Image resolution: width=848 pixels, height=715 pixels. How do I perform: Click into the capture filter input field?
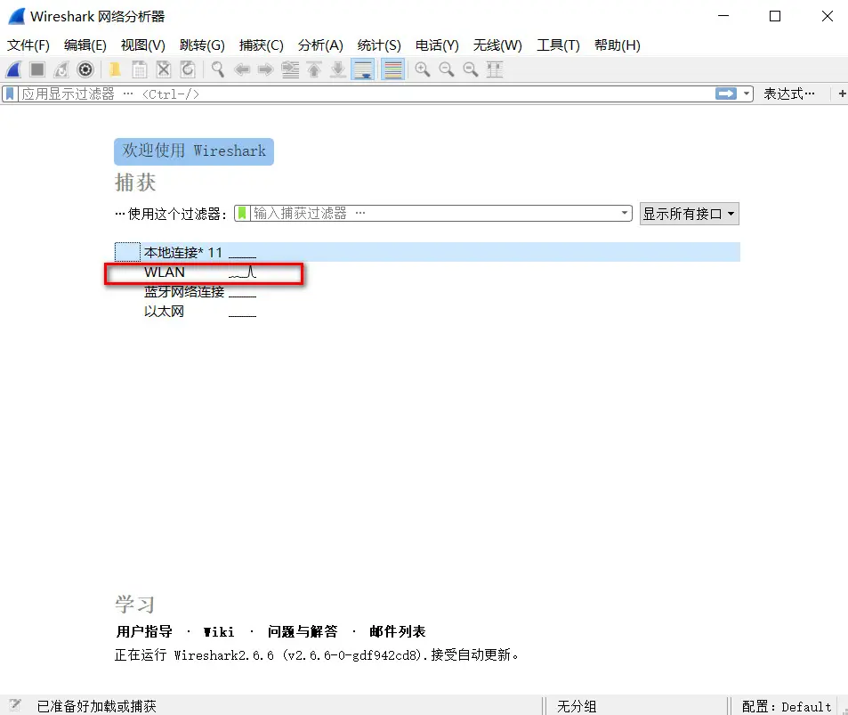click(434, 214)
